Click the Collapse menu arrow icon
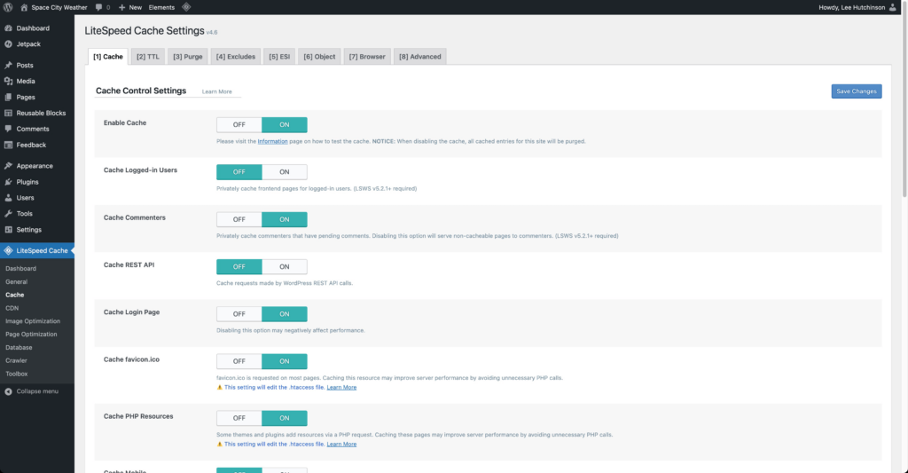Viewport: 908px width, 473px height. (8, 391)
